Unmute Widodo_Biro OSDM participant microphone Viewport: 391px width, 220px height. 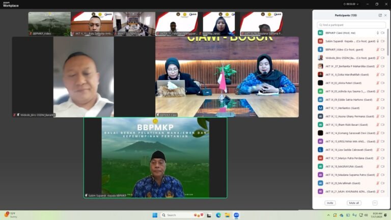(x=377, y=58)
